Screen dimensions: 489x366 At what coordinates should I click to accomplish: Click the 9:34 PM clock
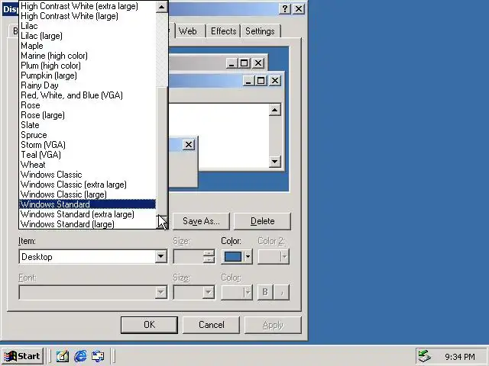click(x=460, y=357)
